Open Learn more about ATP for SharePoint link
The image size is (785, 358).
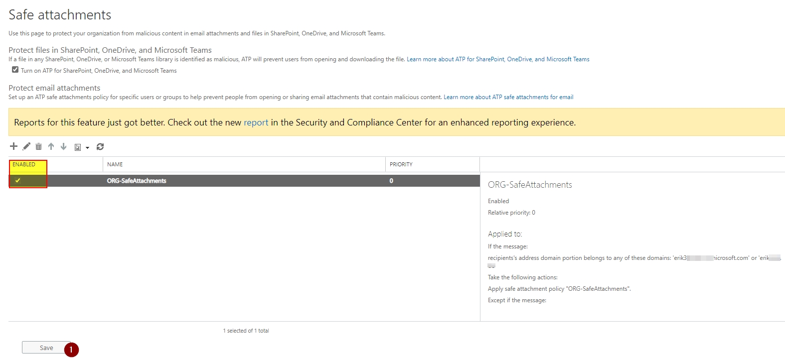click(x=497, y=59)
